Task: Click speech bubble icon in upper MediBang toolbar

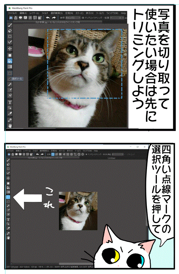Action: 20,18
